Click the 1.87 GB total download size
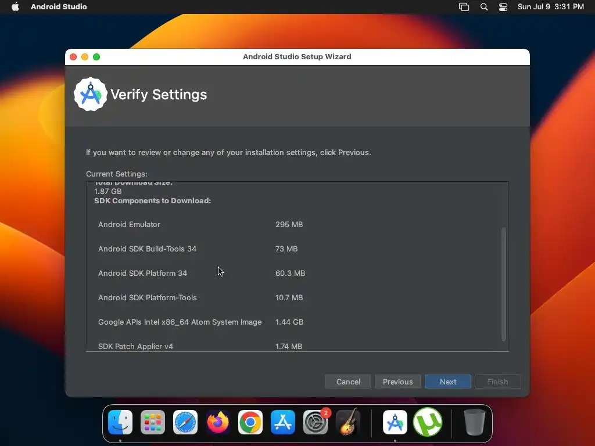595x446 pixels. (107, 191)
